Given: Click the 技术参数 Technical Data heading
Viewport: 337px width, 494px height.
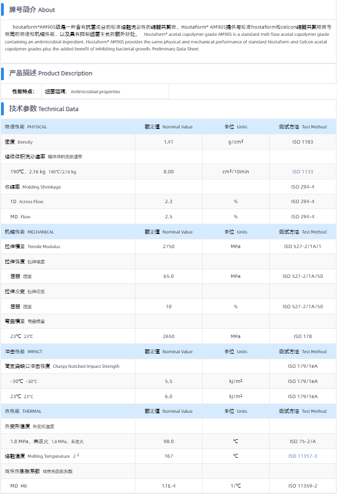Looking at the screenshot, I should pyautogui.click(x=43, y=109).
